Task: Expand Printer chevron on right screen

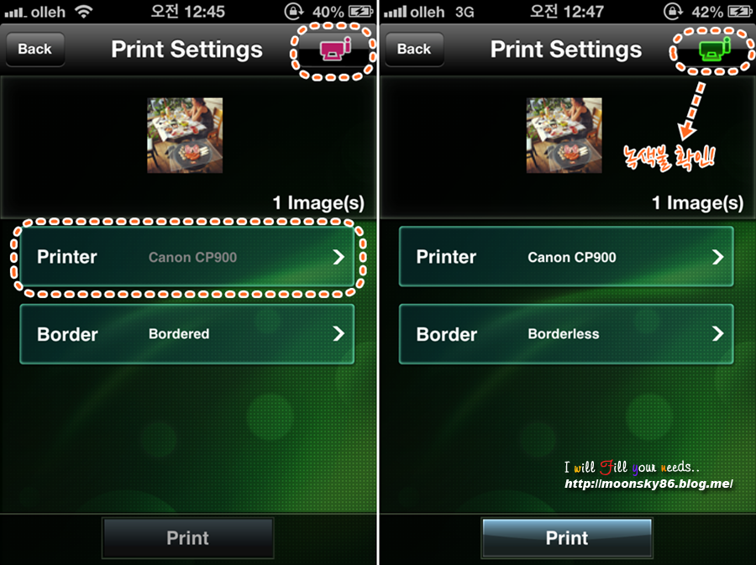Action: point(718,257)
